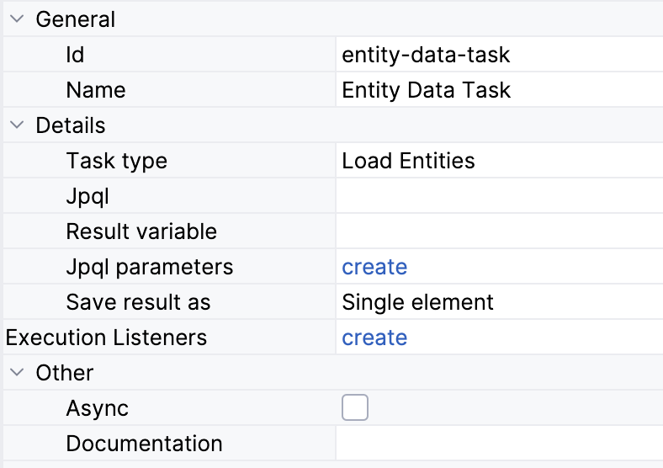The width and height of the screenshot is (663, 468).
Task: Click the empty Result variable value field
Action: tap(496, 231)
